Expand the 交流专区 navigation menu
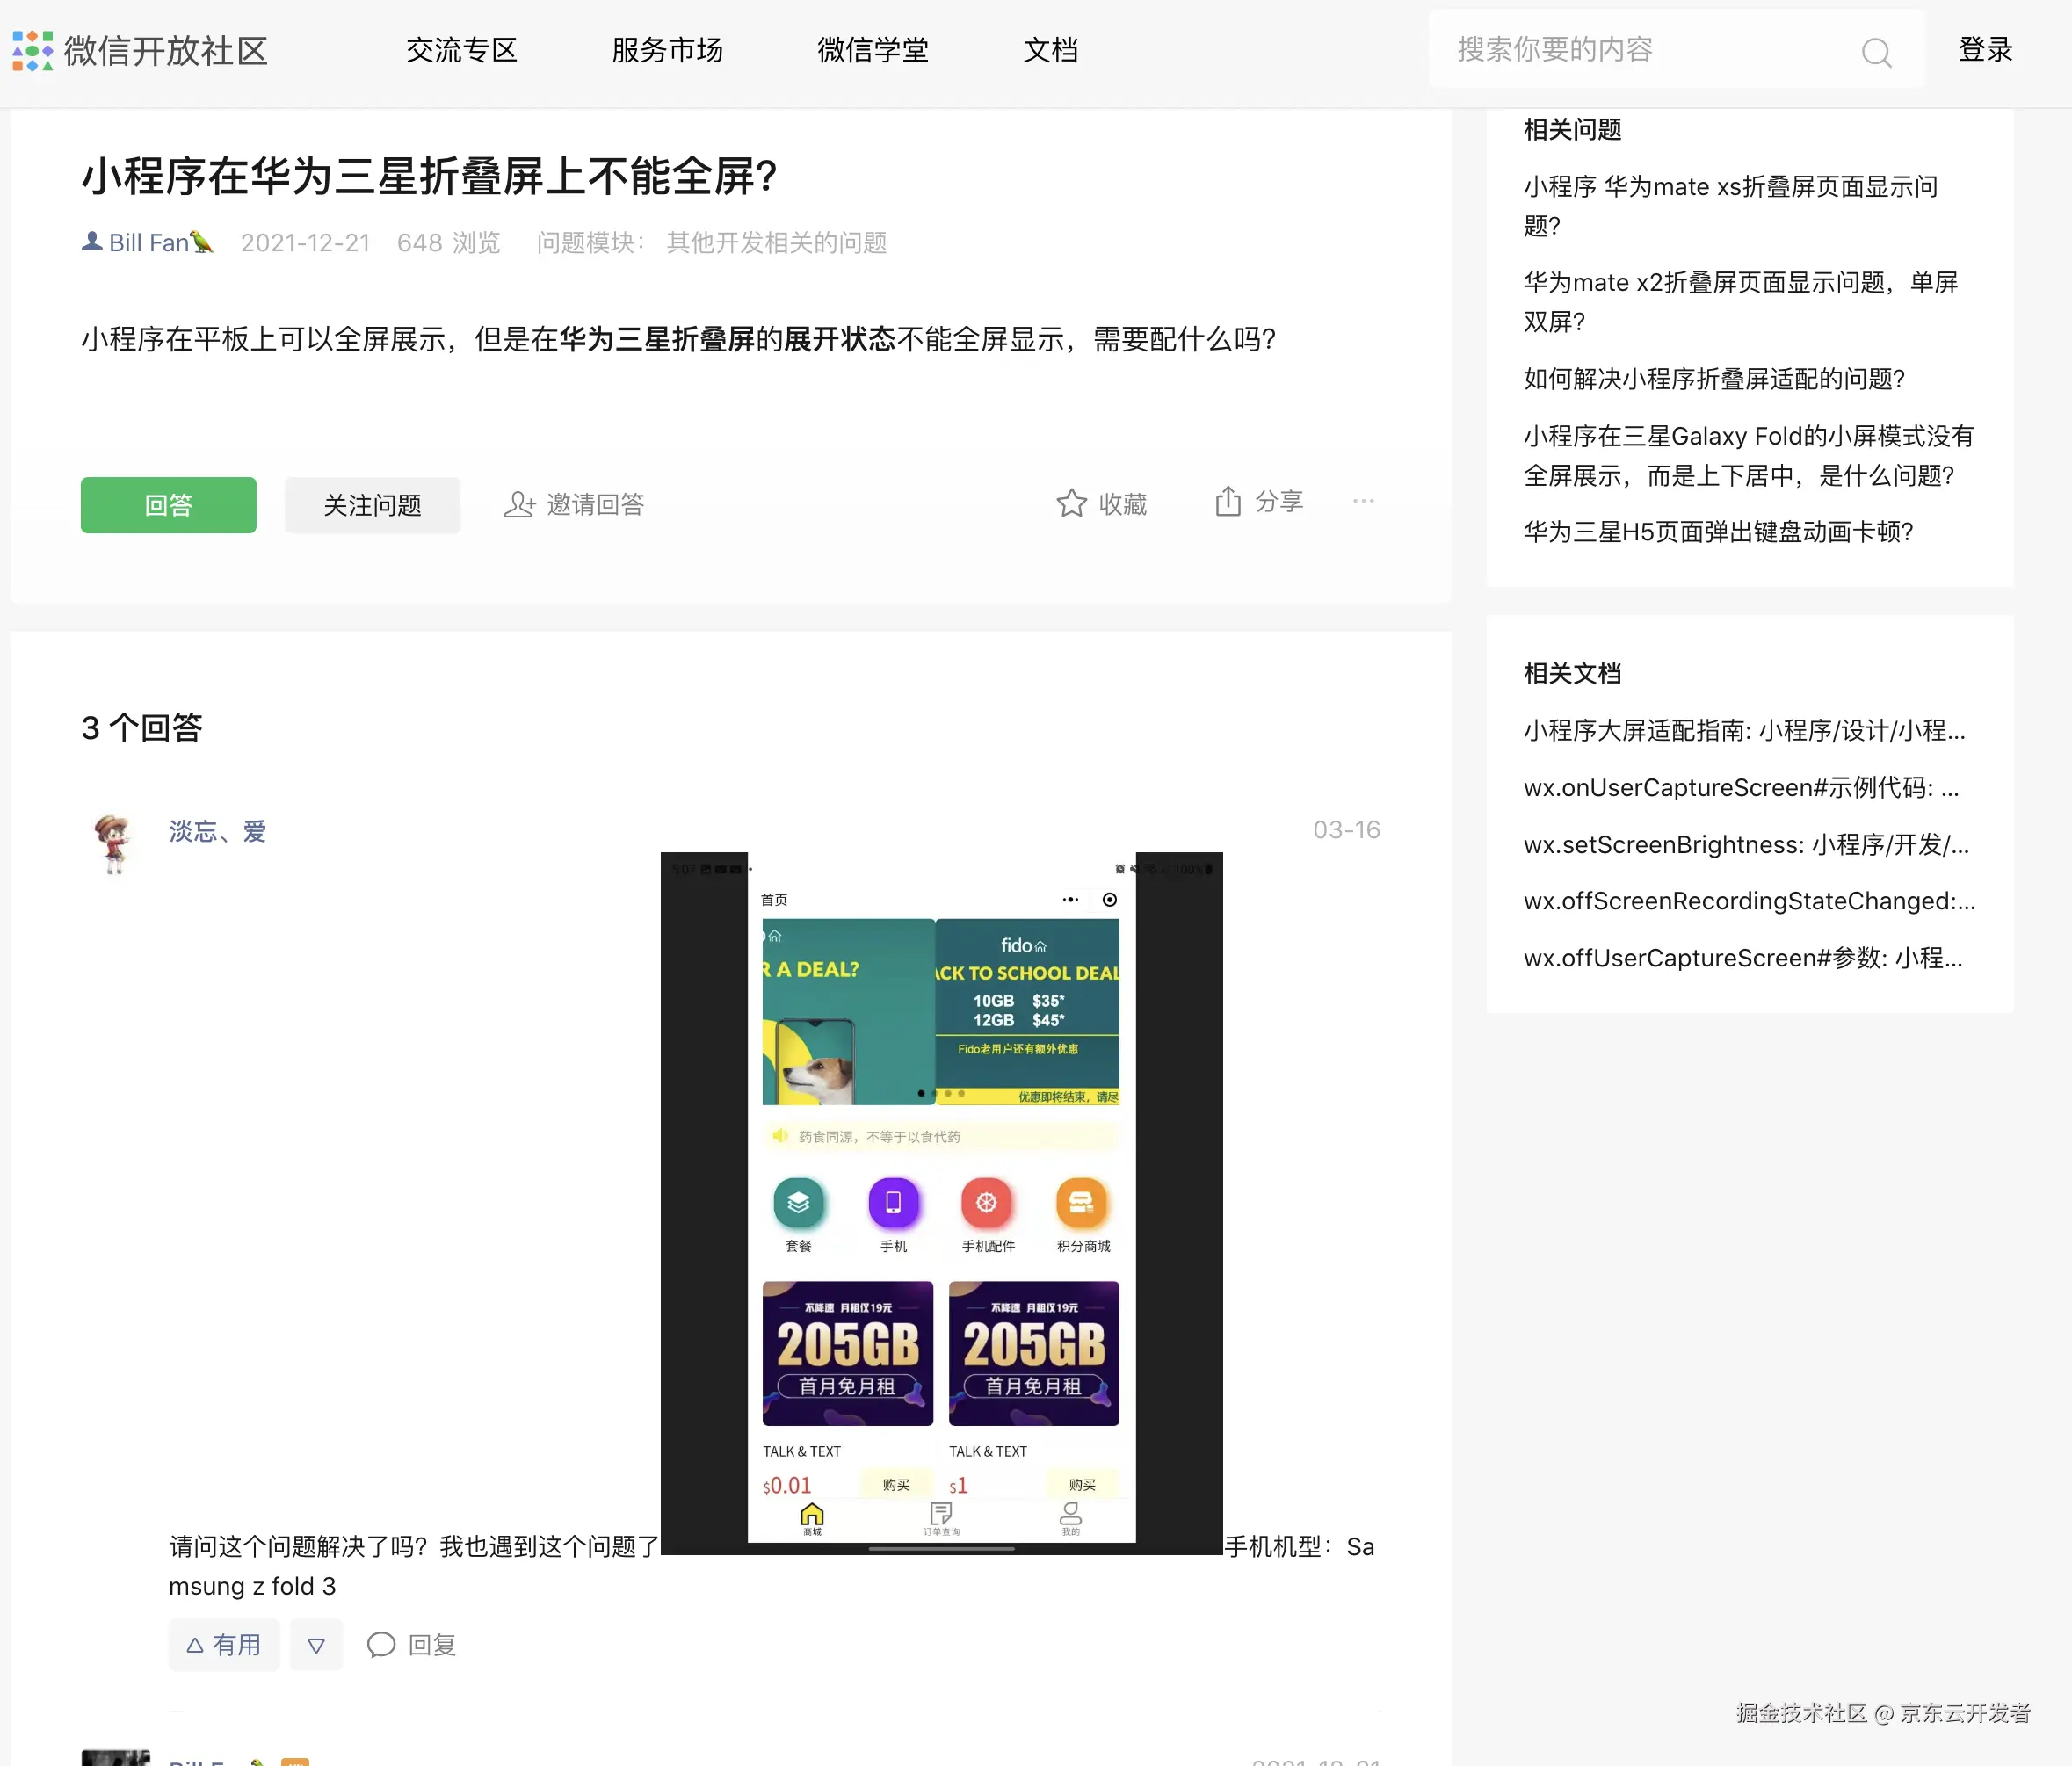 tap(461, 50)
